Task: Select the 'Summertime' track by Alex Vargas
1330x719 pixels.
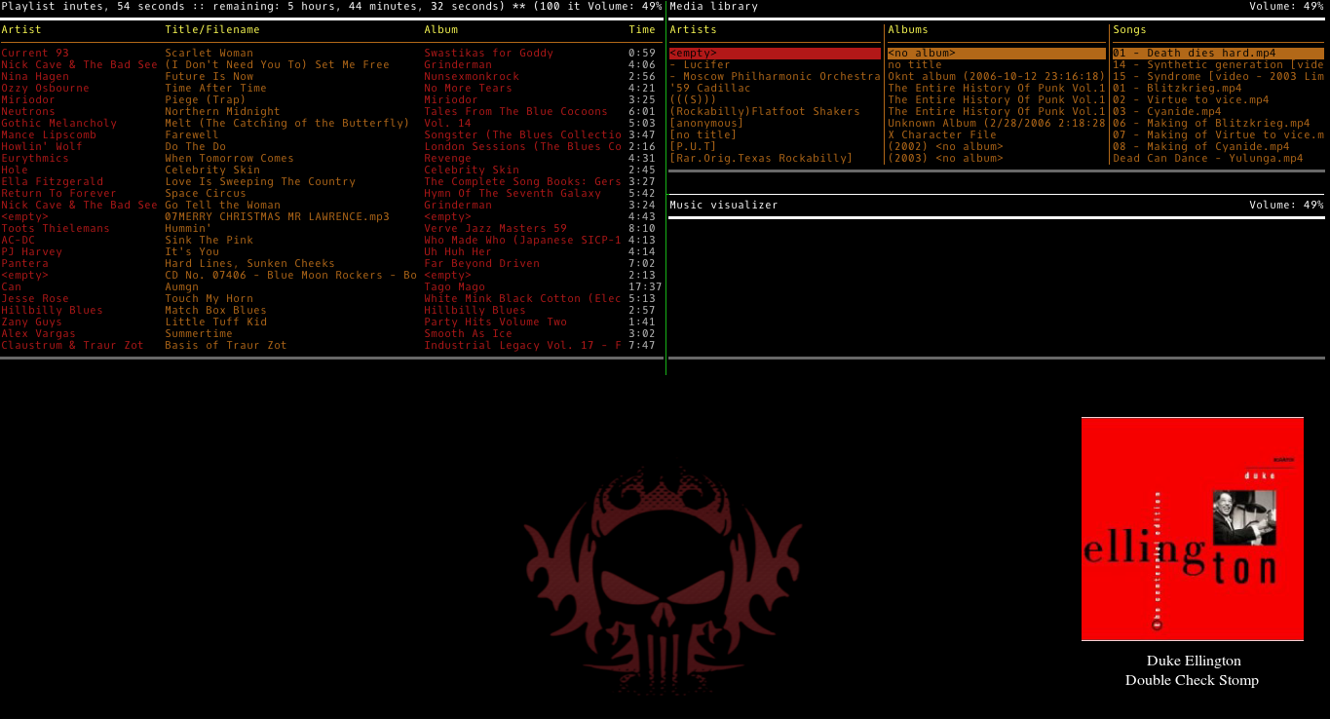Action: (199, 334)
